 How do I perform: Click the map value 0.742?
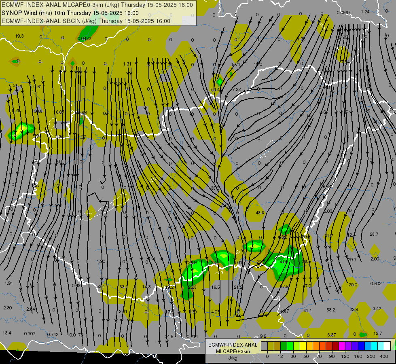click(53, 334)
